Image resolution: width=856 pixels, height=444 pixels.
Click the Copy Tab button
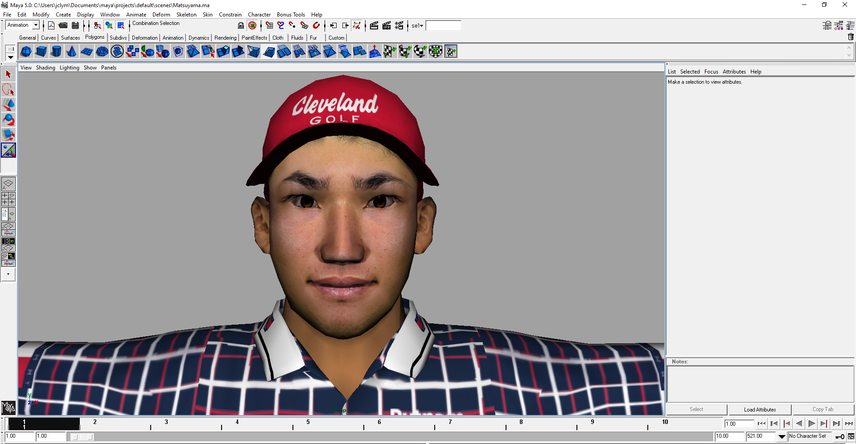click(x=823, y=410)
